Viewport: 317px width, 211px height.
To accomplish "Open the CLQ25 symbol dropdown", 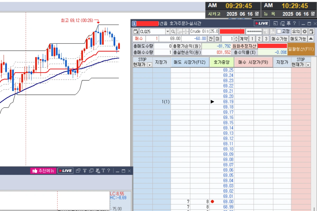I will [x=167, y=32].
